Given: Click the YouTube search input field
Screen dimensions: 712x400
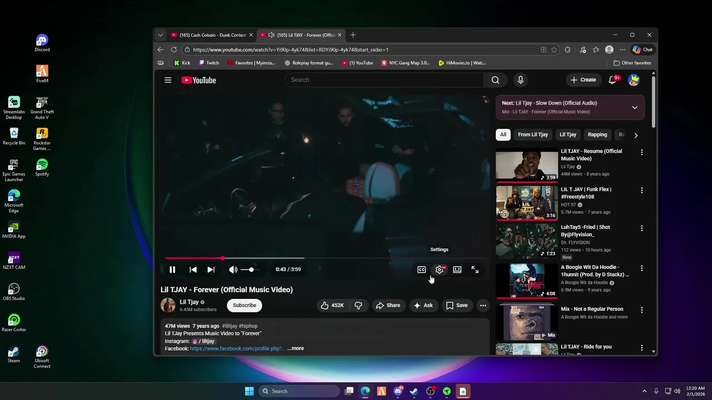Looking at the screenshot, I should coord(384,80).
